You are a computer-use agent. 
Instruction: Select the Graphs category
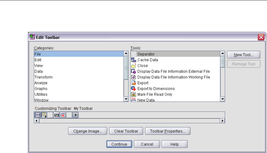point(79,89)
